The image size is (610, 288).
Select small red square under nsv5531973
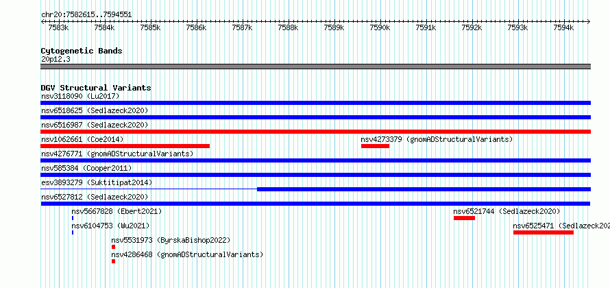[113, 247]
